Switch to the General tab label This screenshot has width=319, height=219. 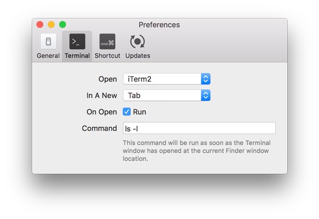tap(48, 55)
